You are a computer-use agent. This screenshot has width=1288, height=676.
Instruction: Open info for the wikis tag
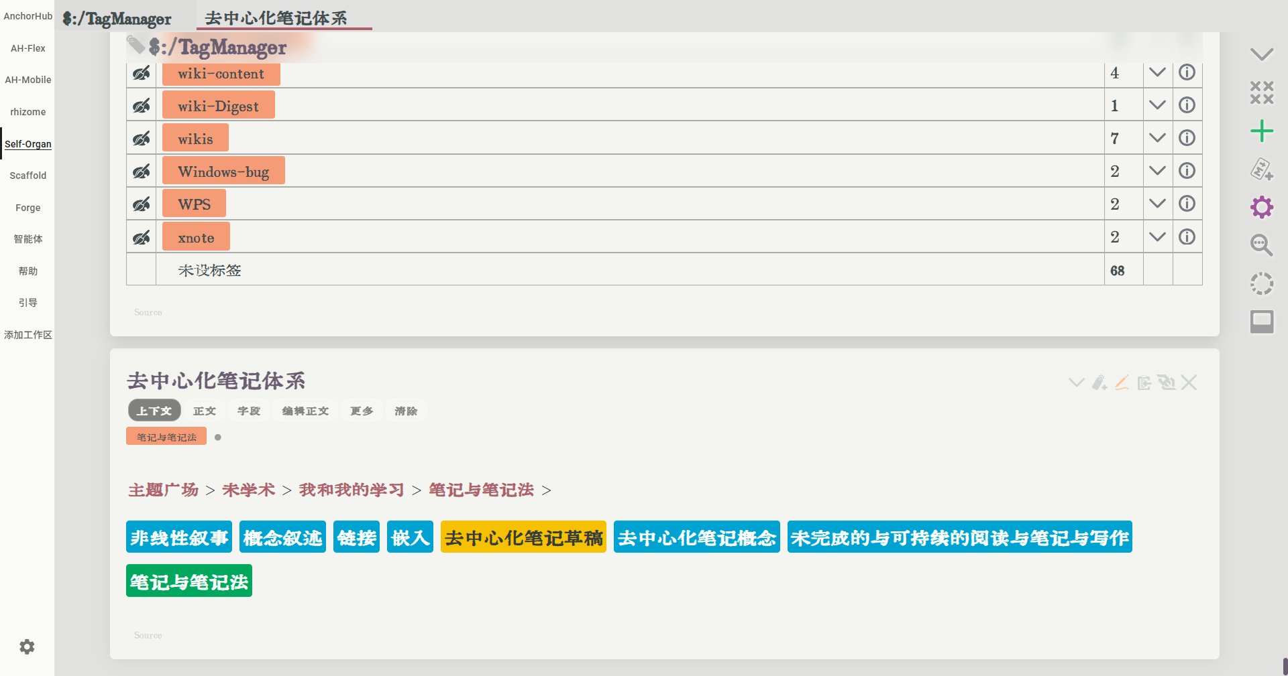coord(1187,137)
